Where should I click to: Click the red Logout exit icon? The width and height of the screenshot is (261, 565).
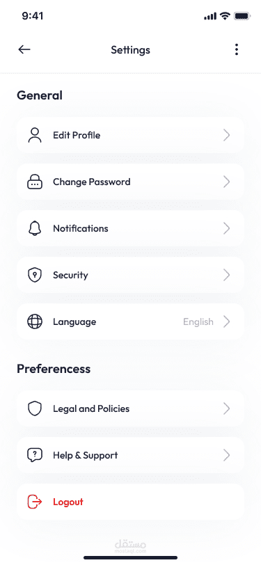click(x=35, y=502)
